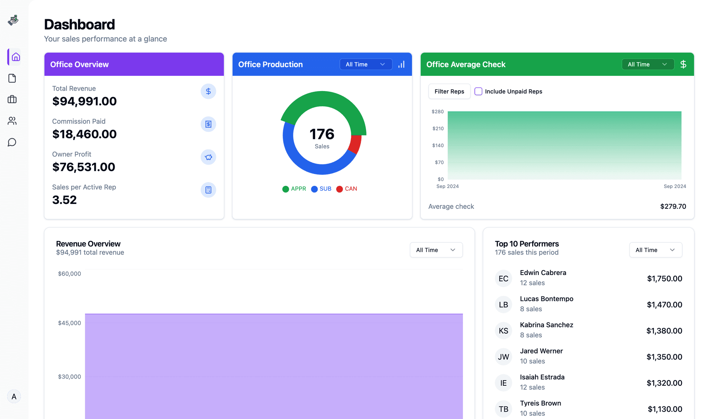The width and height of the screenshot is (710, 419).
Task: Open the Documents page from the sidebar
Action: [x=12, y=78]
